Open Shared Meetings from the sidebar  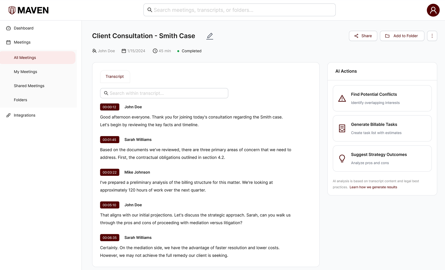29,85
